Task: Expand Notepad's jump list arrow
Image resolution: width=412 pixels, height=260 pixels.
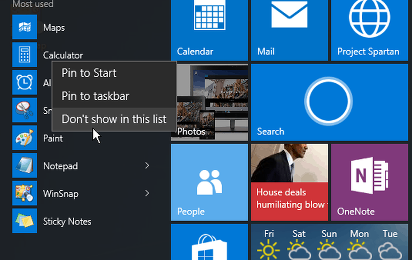Action: (x=147, y=165)
